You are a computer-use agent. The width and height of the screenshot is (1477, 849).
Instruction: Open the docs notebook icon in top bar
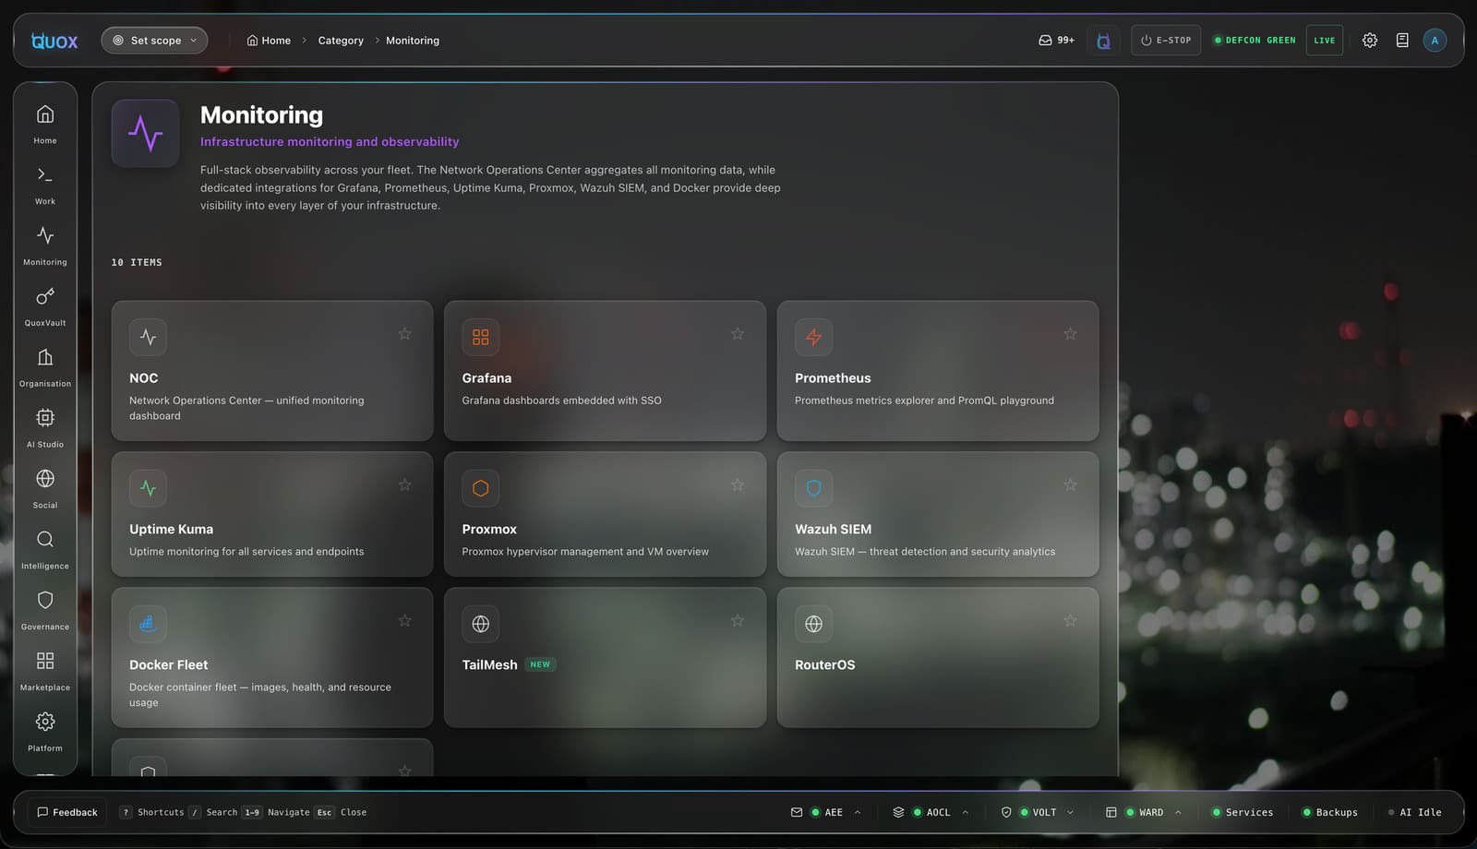click(1402, 41)
